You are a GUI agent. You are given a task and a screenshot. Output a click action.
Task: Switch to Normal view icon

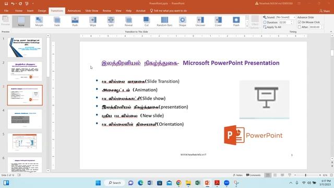point(268,175)
